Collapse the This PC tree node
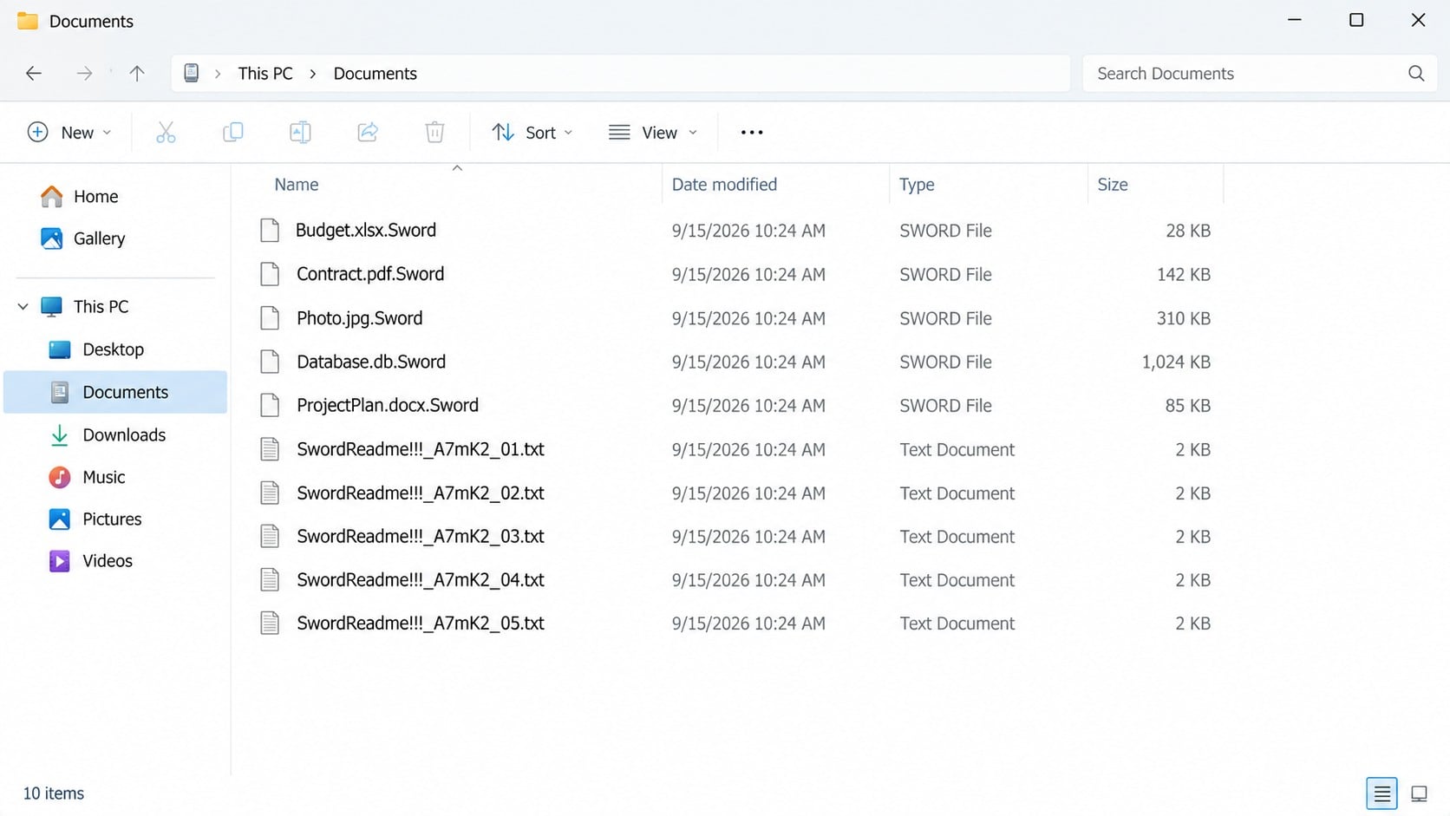The height and width of the screenshot is (816, 1450). 23,306
